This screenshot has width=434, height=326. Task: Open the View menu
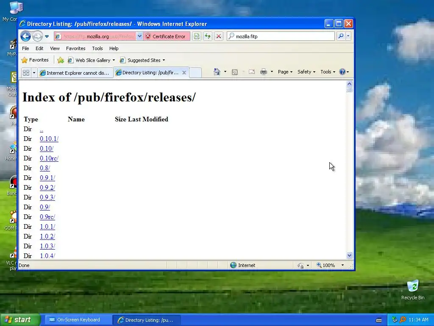[55, 48]
